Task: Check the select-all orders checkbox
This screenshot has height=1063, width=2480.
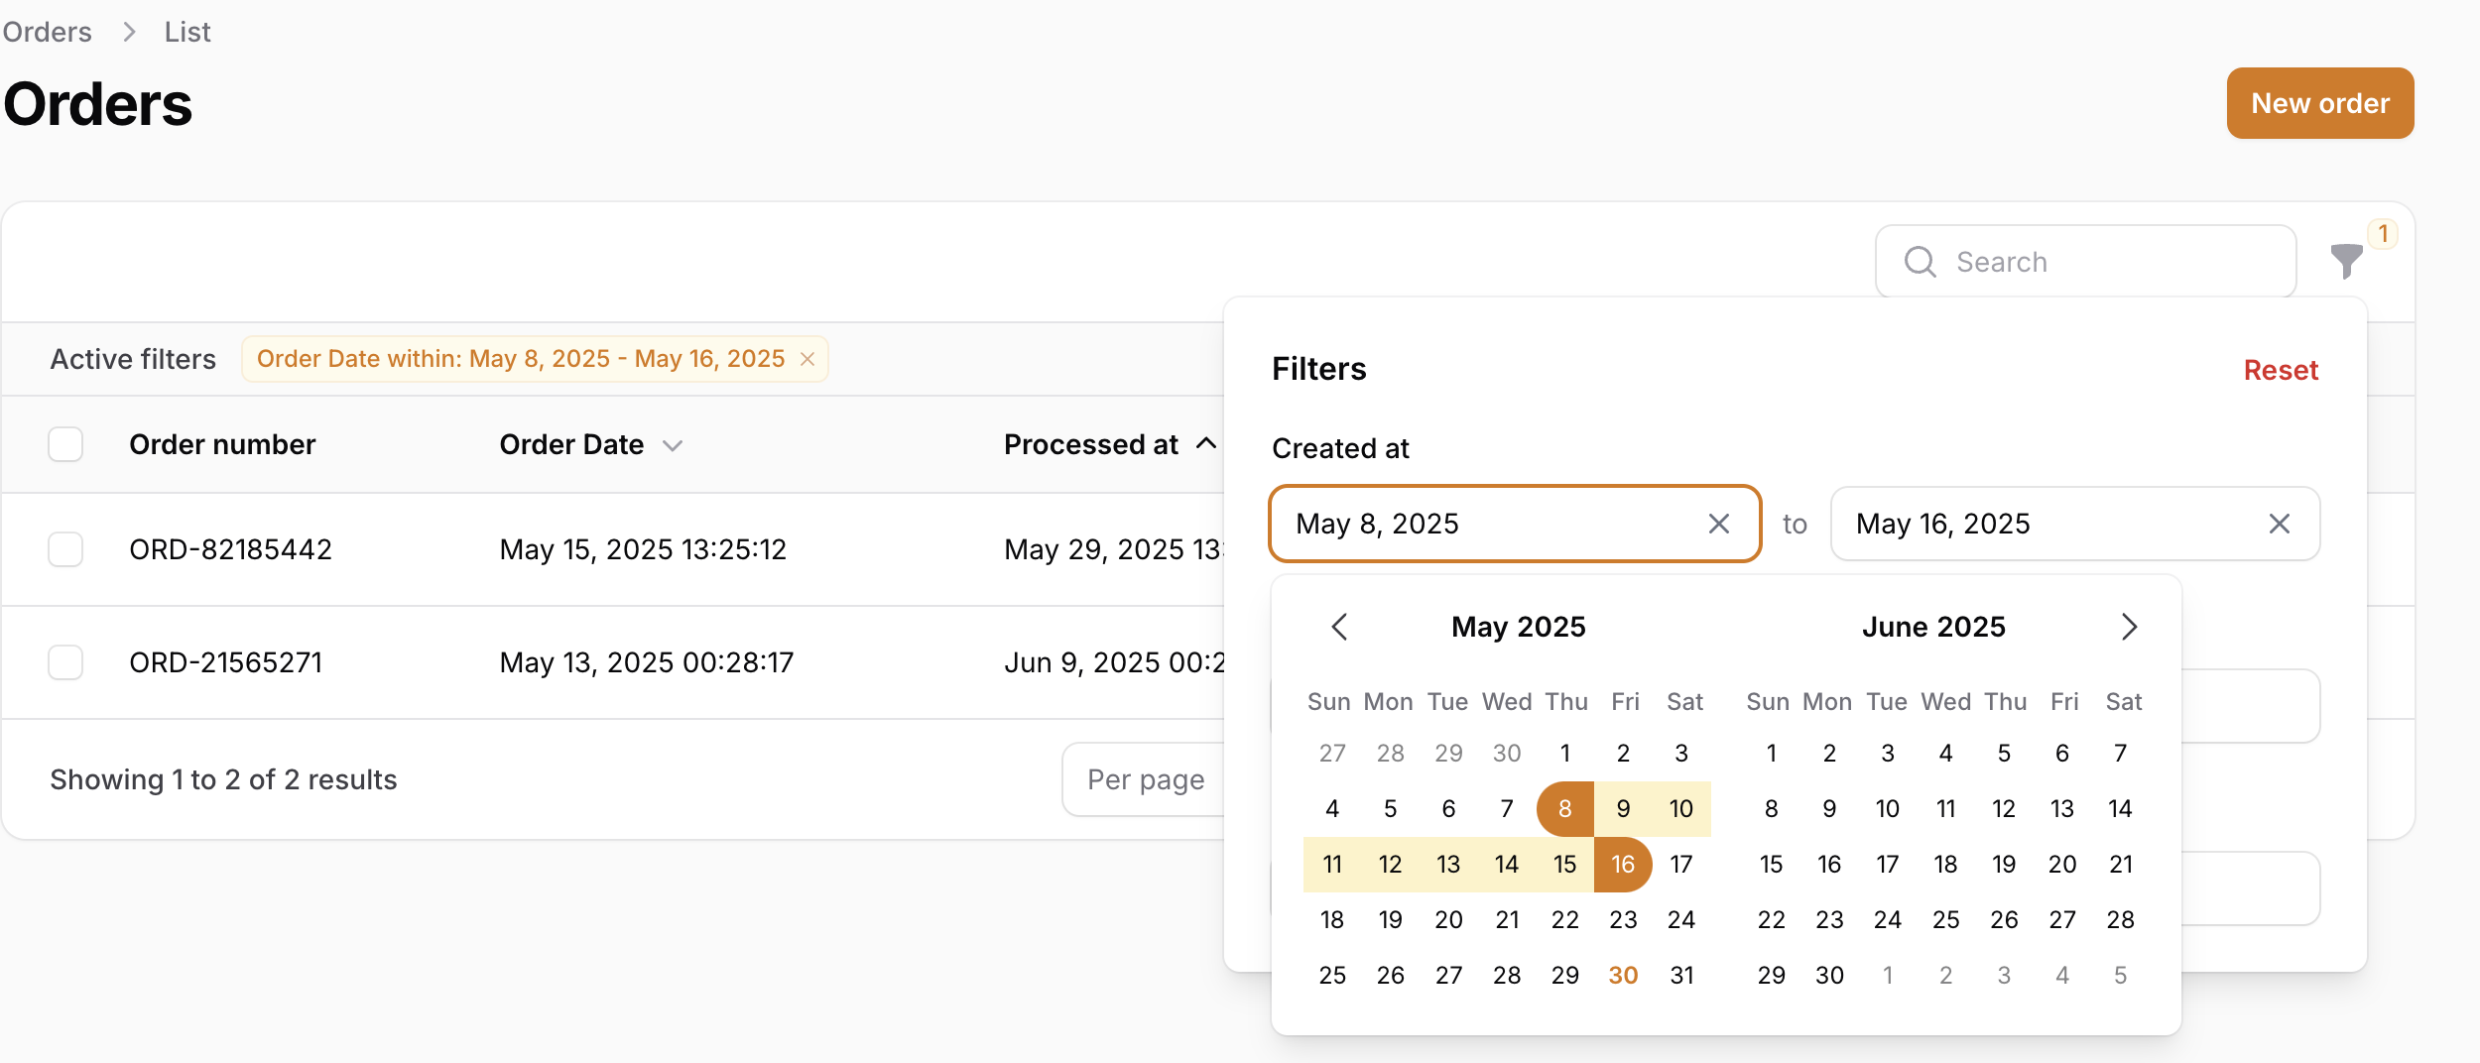Action: [64, 444]
